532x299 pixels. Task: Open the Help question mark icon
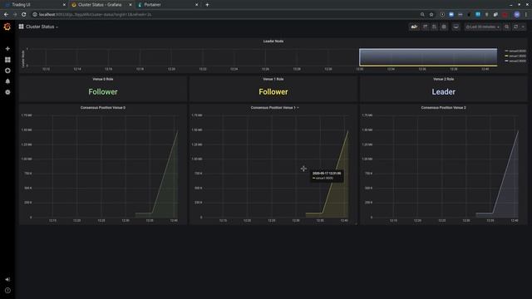point(7,290)
